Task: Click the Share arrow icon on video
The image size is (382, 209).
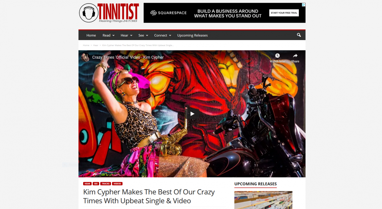Action: (x=295, y=55)
